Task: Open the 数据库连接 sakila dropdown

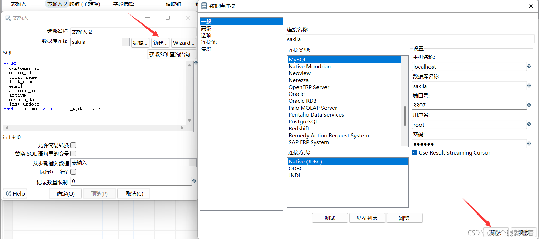Action: point(126,42)
